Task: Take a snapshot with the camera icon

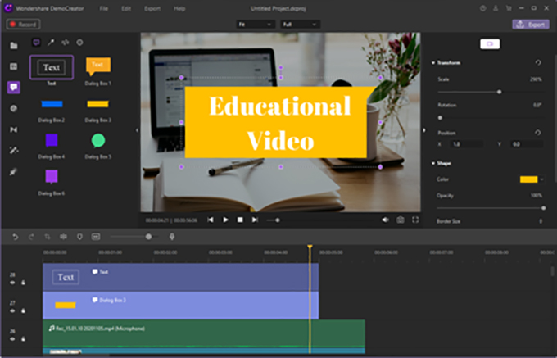Action: 400,220
